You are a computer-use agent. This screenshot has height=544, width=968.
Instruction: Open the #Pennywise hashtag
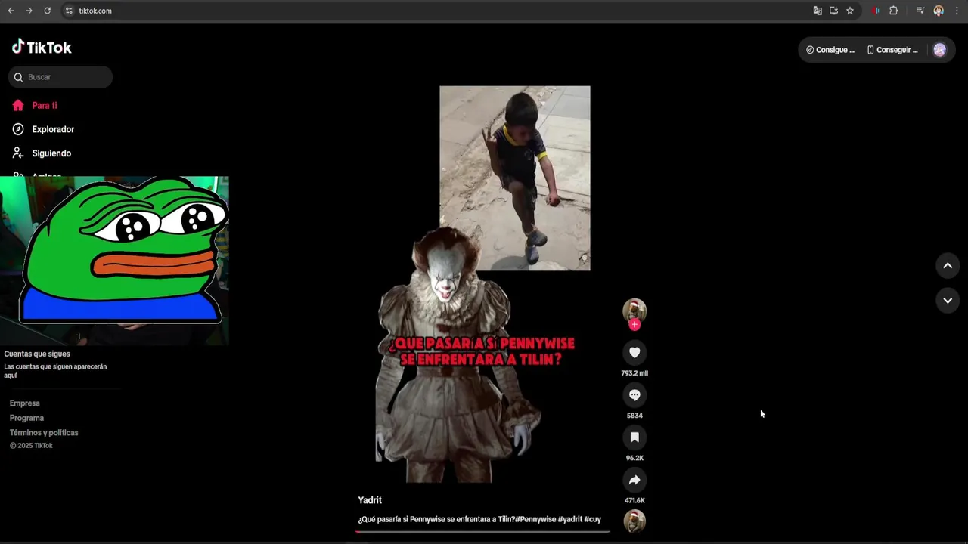[535, 519]
